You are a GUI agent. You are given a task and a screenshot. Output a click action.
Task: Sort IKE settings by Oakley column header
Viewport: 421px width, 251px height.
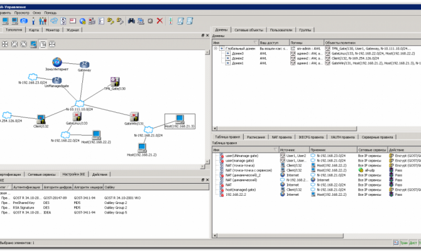(156, 187)
